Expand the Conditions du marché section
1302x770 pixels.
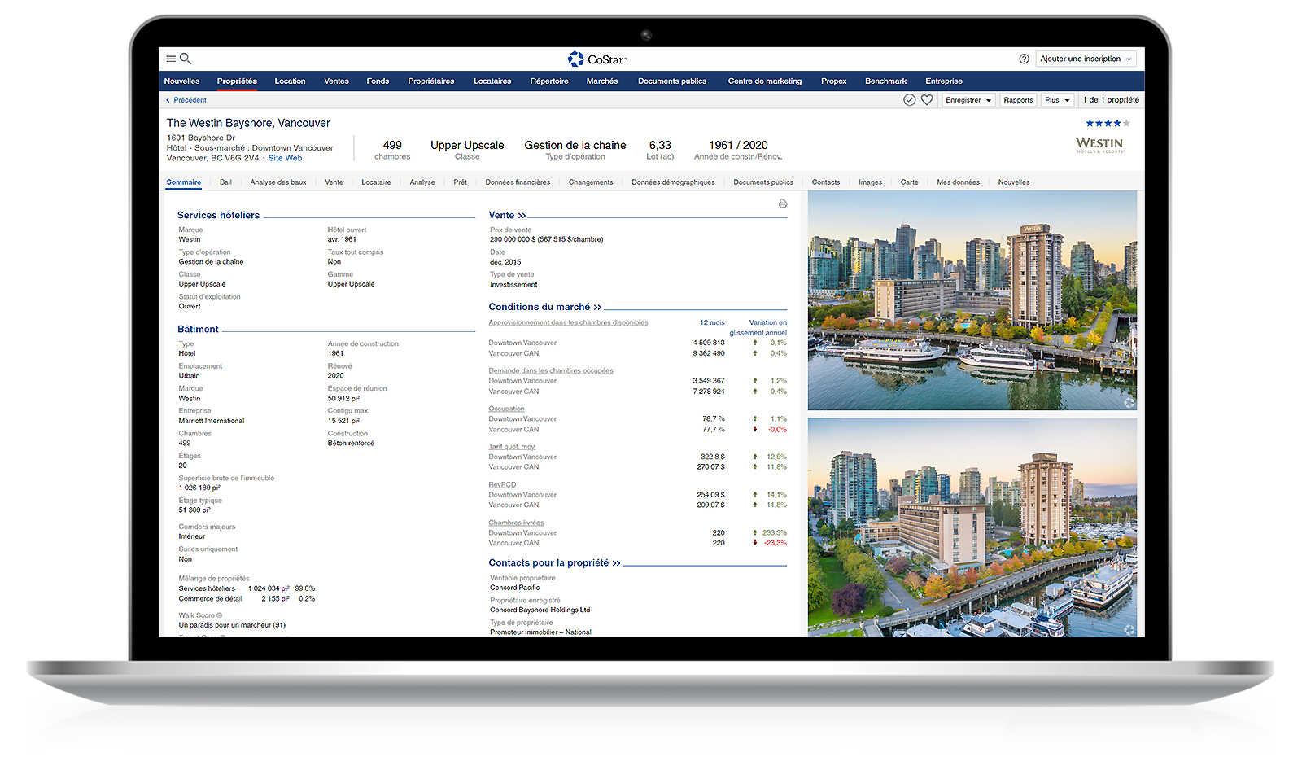pos(544,307)
